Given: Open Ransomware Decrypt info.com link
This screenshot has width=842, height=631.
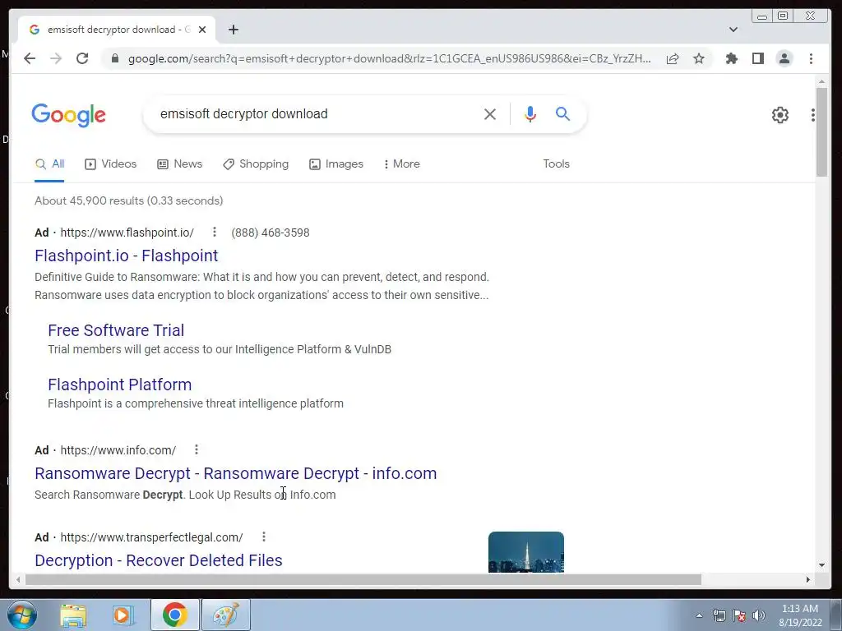Looking at the screenshot, I should pyautogui.click(x=236, y=473).
